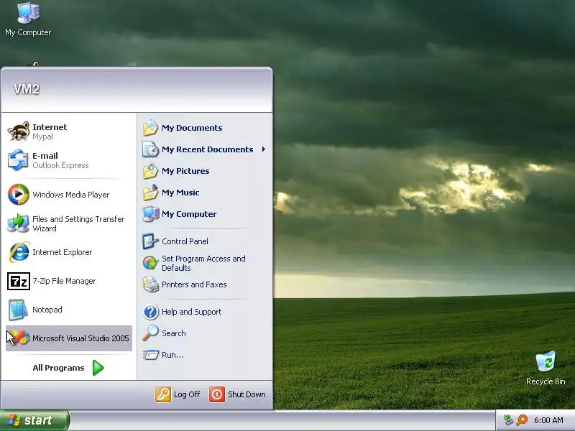Click the "Mypal" subtitle text
575x431 pixels.
[x=42, y=136]
